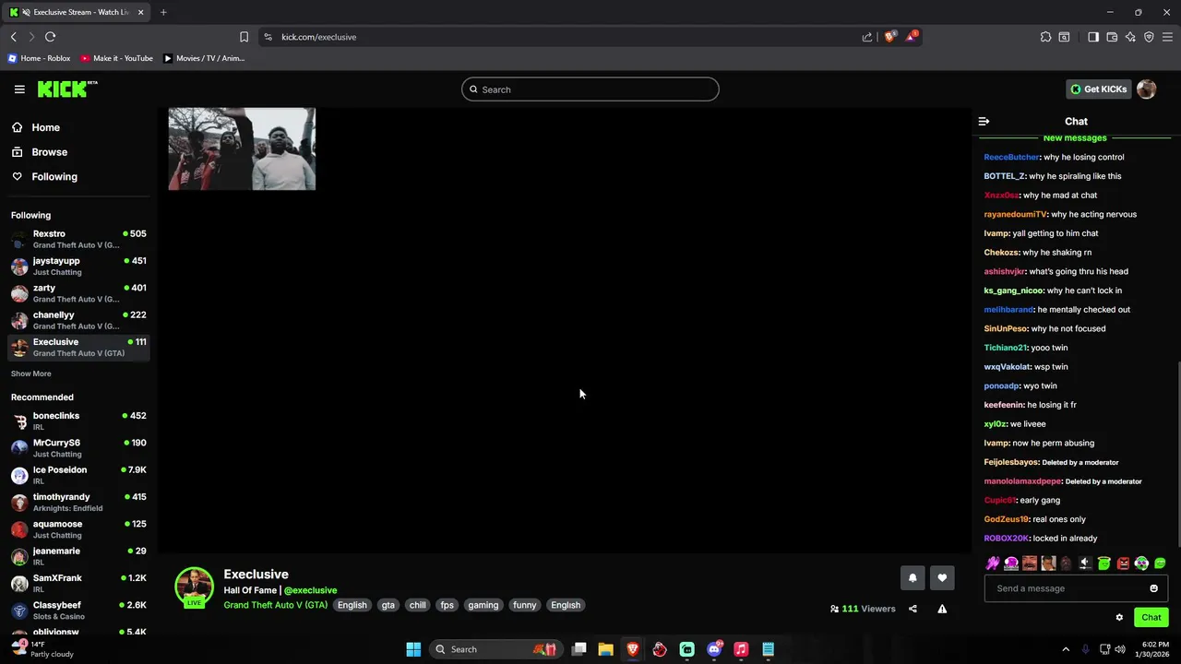Click the gaming tag
Screen dimensions: 1181x664
[x=483, y=605]
